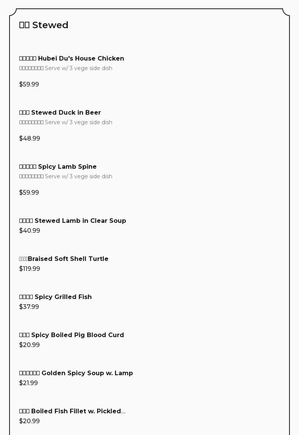The width and height of the screenshot is (299, 435).
Task: Click the $20.99 price under Pig Blood Curd
Action: [x=29, y=345]
